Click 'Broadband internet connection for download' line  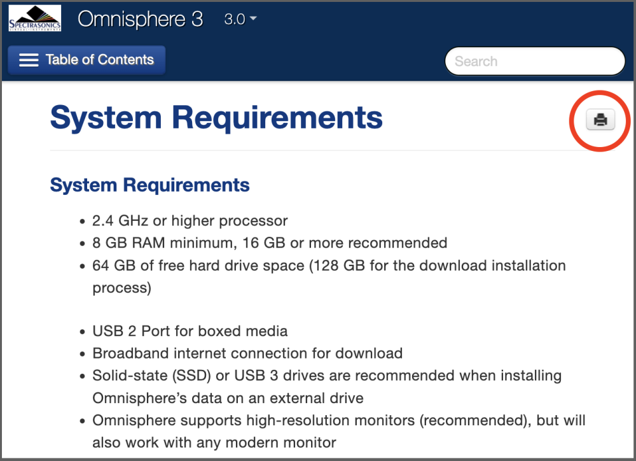[247, 353]
